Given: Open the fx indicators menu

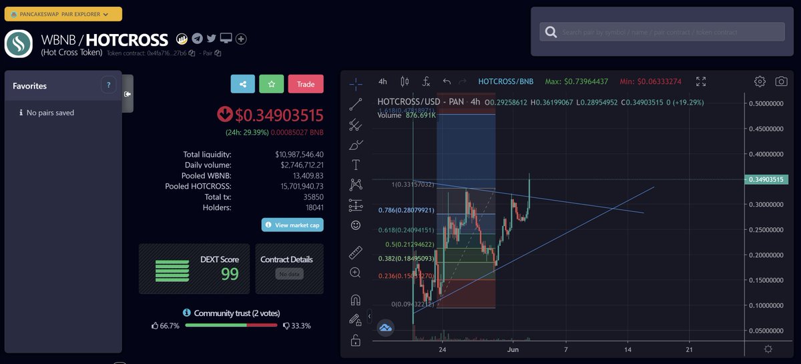Looking at the screenshot, I should coord(426,81).
